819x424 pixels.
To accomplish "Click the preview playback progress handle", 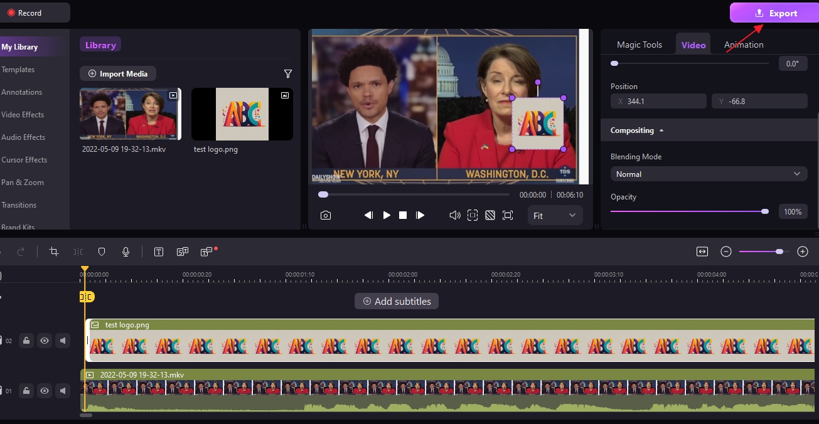I will pos(323,194).
